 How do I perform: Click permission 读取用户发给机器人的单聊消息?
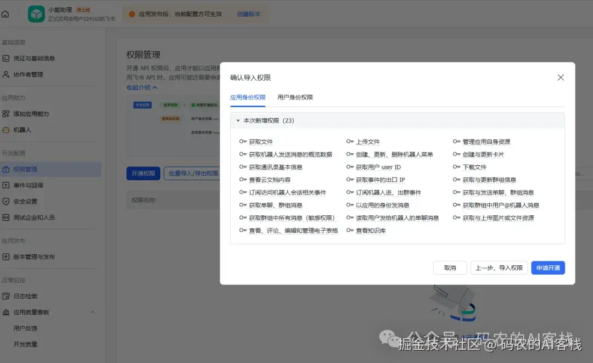398,218
